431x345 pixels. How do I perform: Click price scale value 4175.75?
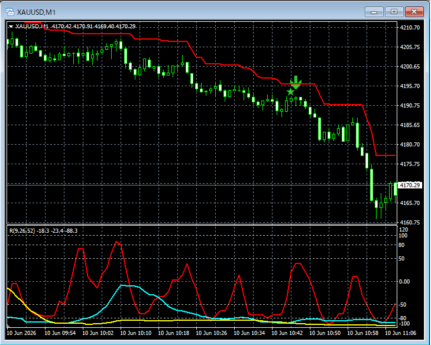point(410,164)
